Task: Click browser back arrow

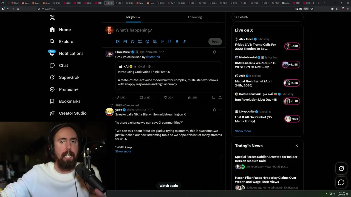Action: (x=8, y=9)
